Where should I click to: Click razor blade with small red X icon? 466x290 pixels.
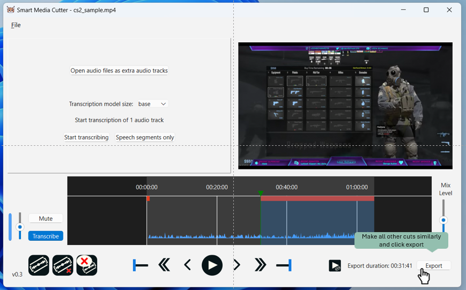63,265
